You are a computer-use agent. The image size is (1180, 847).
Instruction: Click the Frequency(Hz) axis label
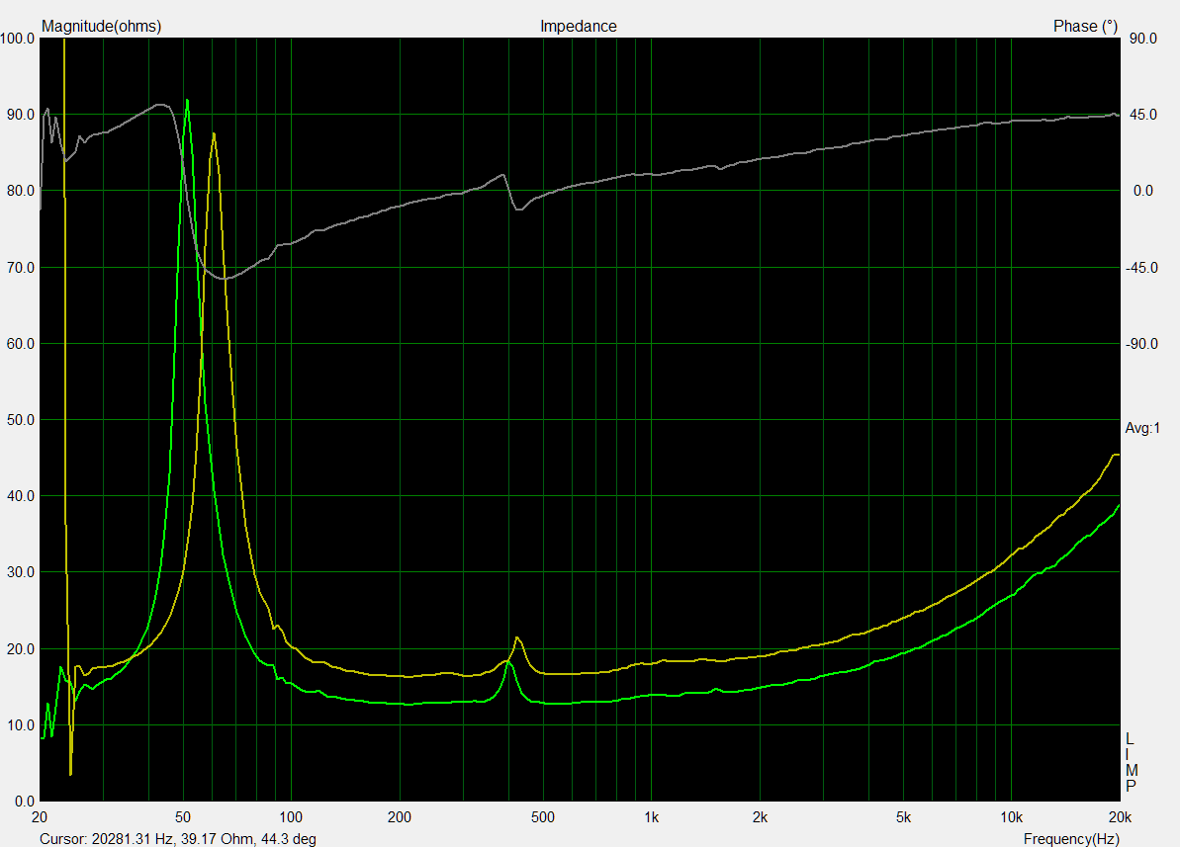coord(1071,839)
